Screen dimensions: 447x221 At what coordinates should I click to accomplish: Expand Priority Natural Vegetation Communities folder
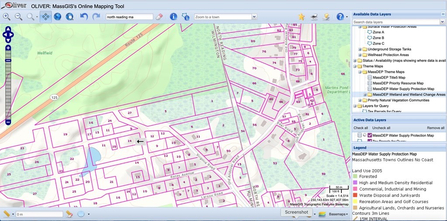click(360, 100)
